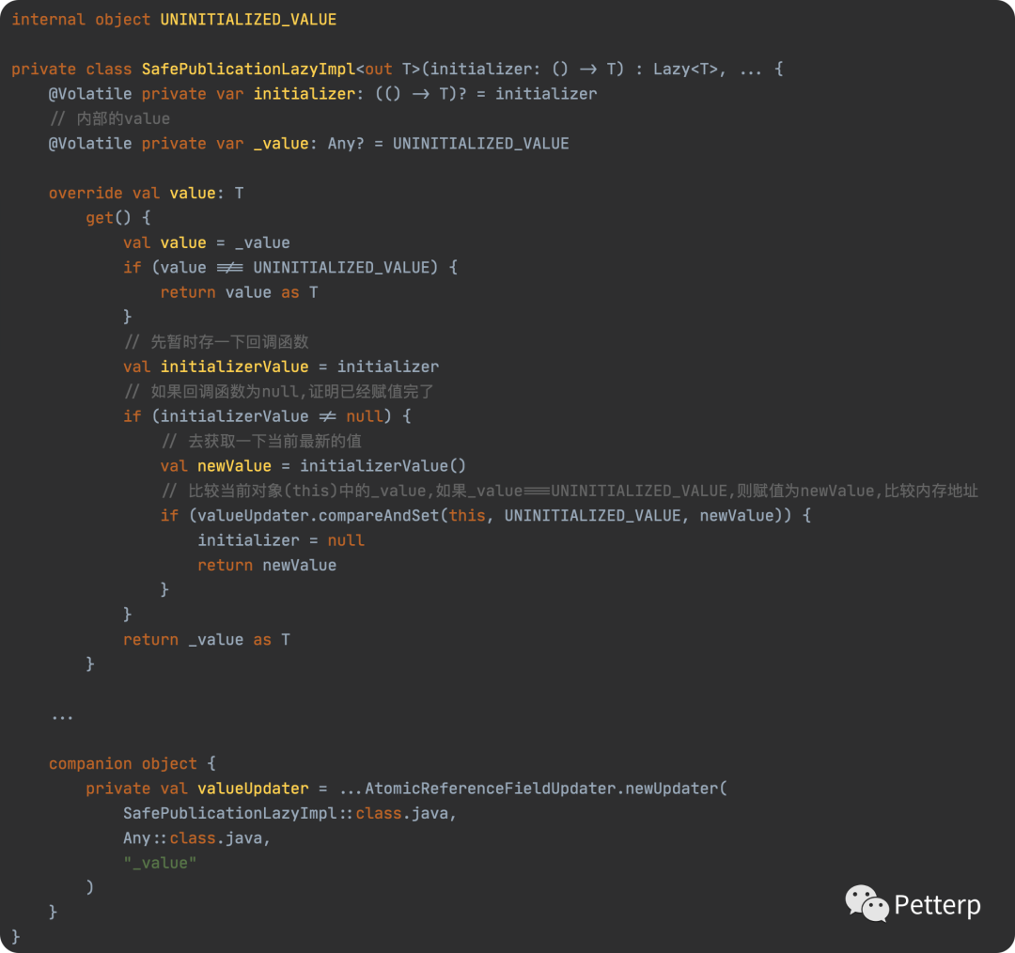The image size is (1015, 953).
Task: Click the strict not-equals operator after value
Action: click(230, 267)
